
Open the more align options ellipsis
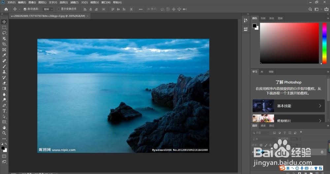click(141, 9)
